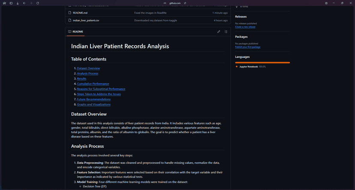Open site controls icon right of github.com
Image resolution: width=355 pixels, height=190 pixels.
185,3
